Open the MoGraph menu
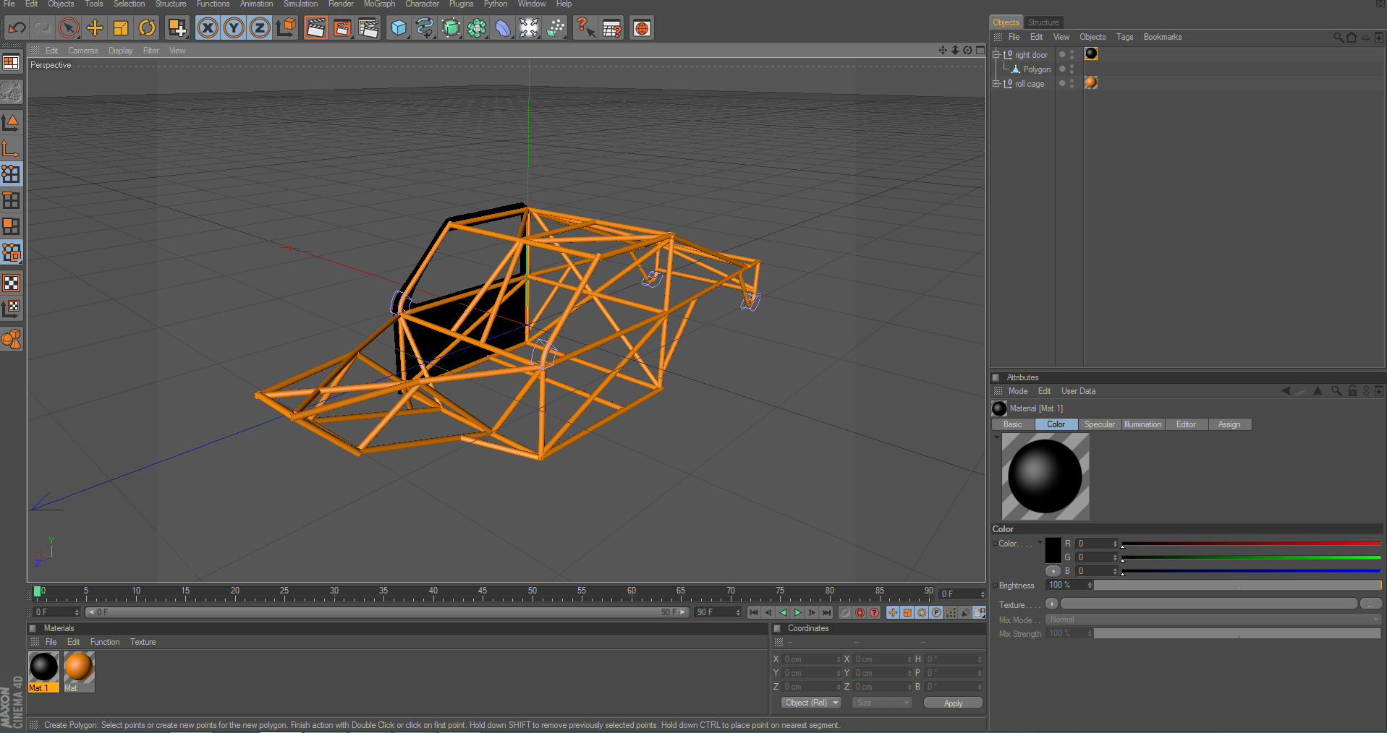This screenshot has height=733, width=1387. click(x=379, y=4)
